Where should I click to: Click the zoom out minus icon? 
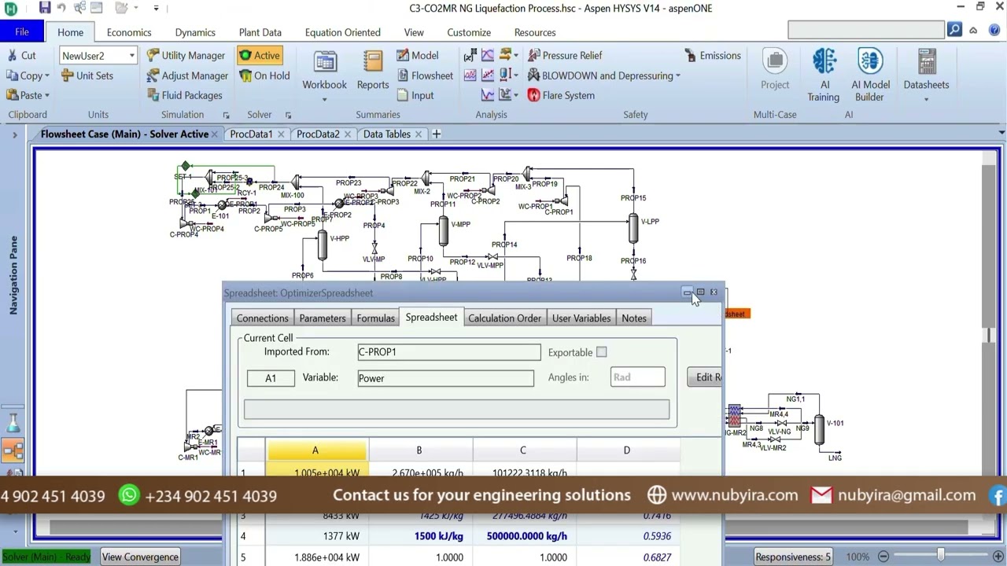[883, 557]
